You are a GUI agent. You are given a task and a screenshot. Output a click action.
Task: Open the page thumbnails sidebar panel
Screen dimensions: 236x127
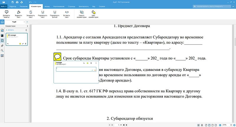(x=2, y=30)
